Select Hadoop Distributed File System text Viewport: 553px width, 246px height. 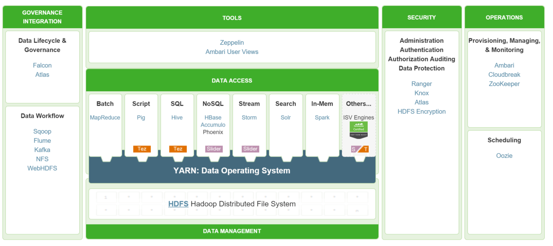pyautogui.click(x=243, y=204)
